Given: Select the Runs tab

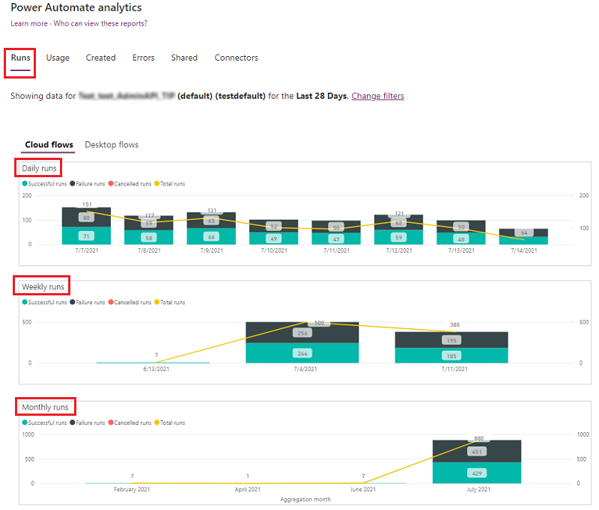Looking at the screenshot, I should (x=21, y=58).
